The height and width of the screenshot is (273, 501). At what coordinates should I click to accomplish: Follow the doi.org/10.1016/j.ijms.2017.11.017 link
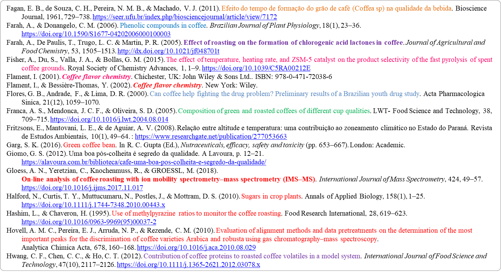(x=82, y=188)
